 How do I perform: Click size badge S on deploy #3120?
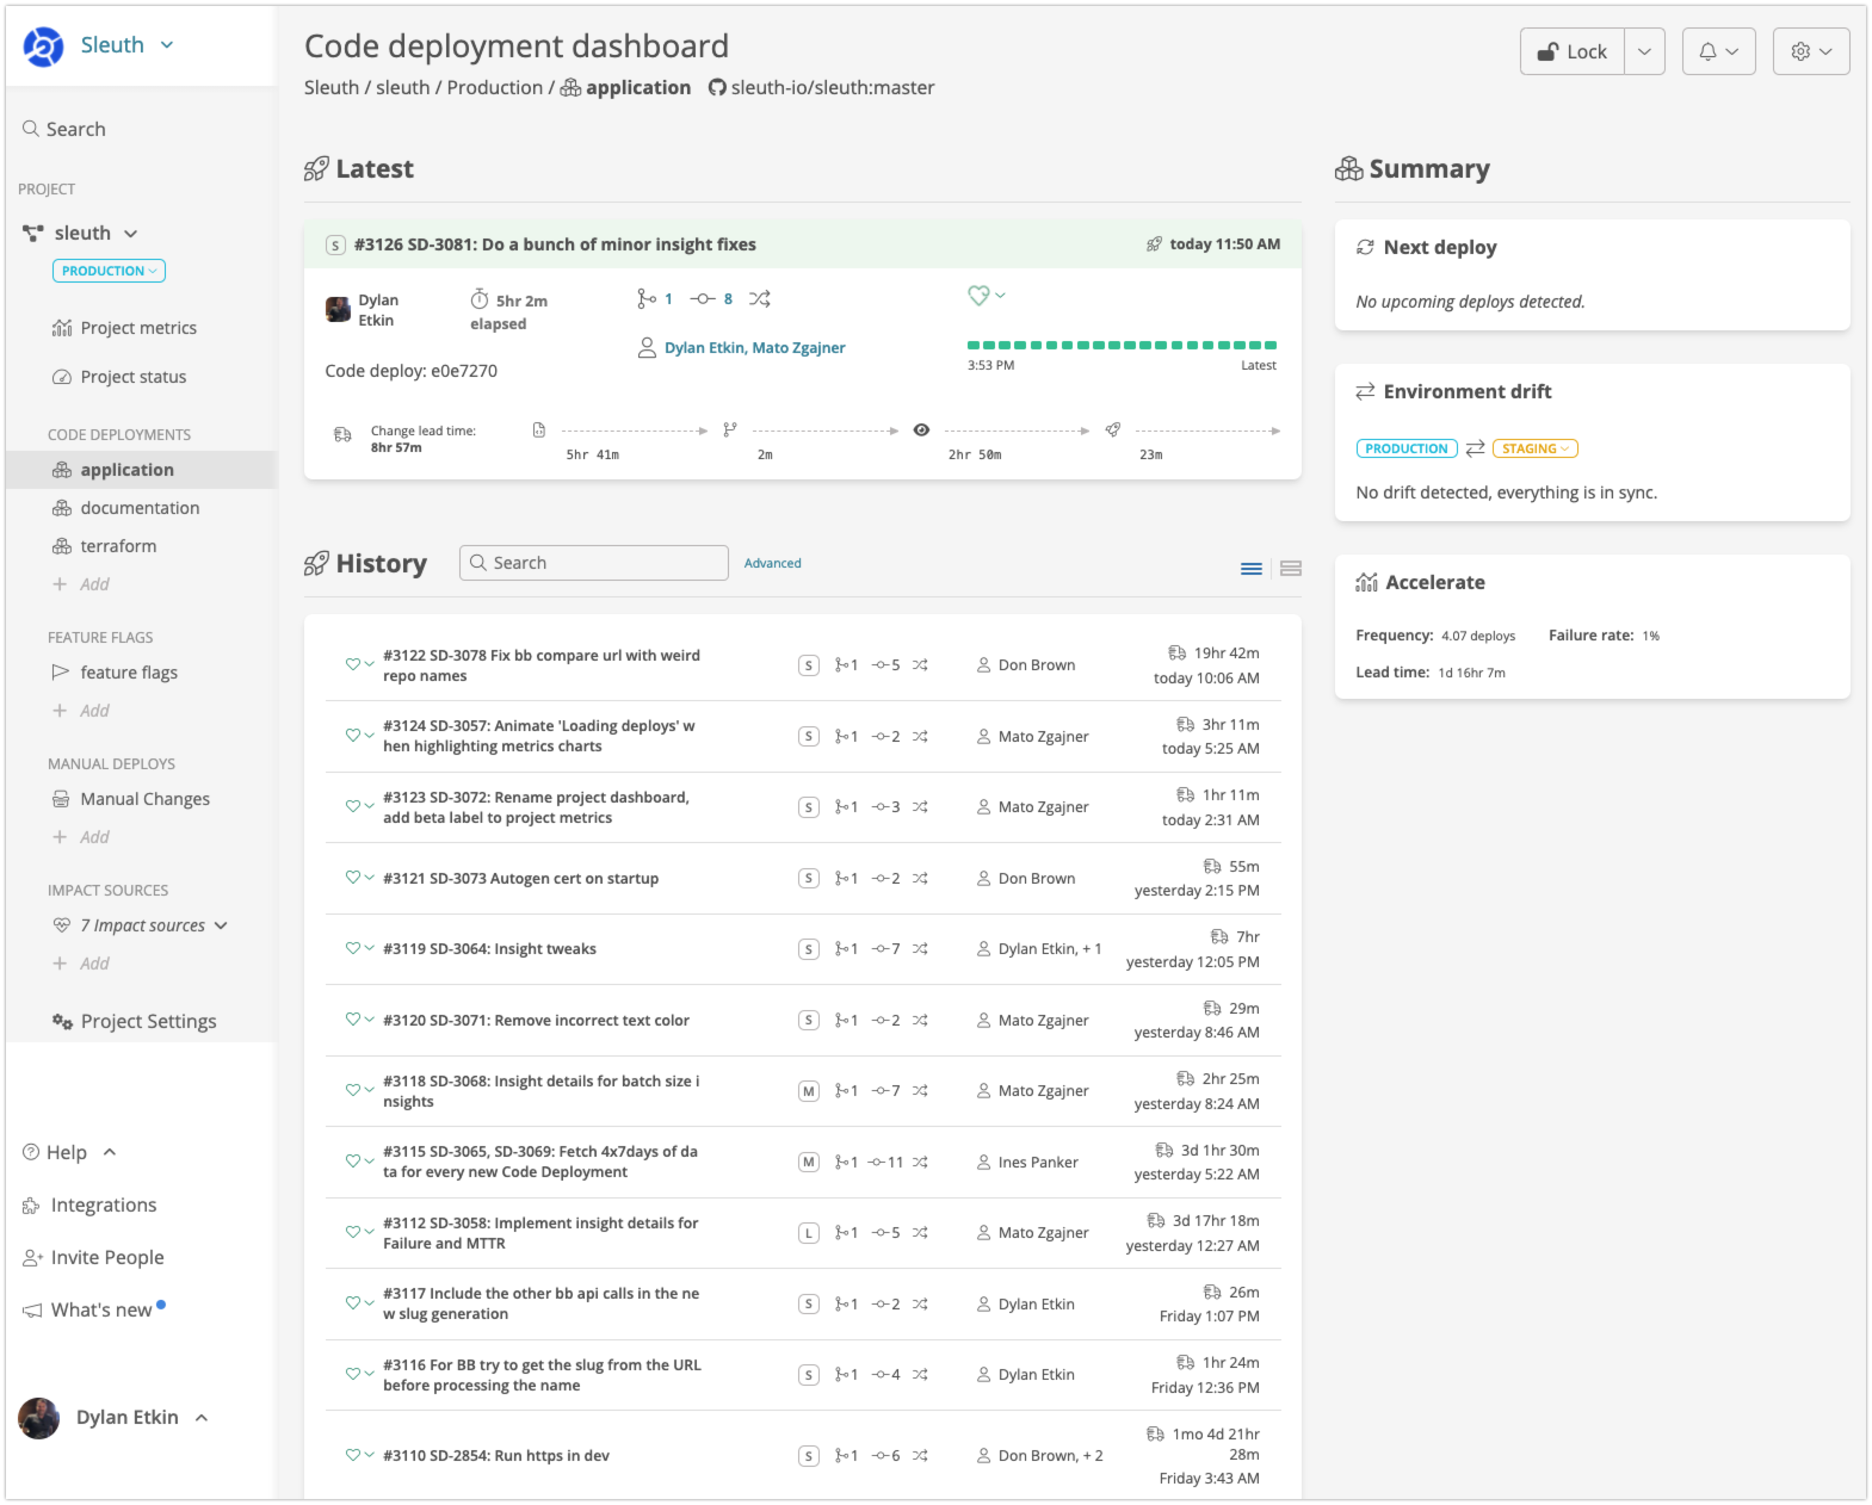pos(808,1021)
